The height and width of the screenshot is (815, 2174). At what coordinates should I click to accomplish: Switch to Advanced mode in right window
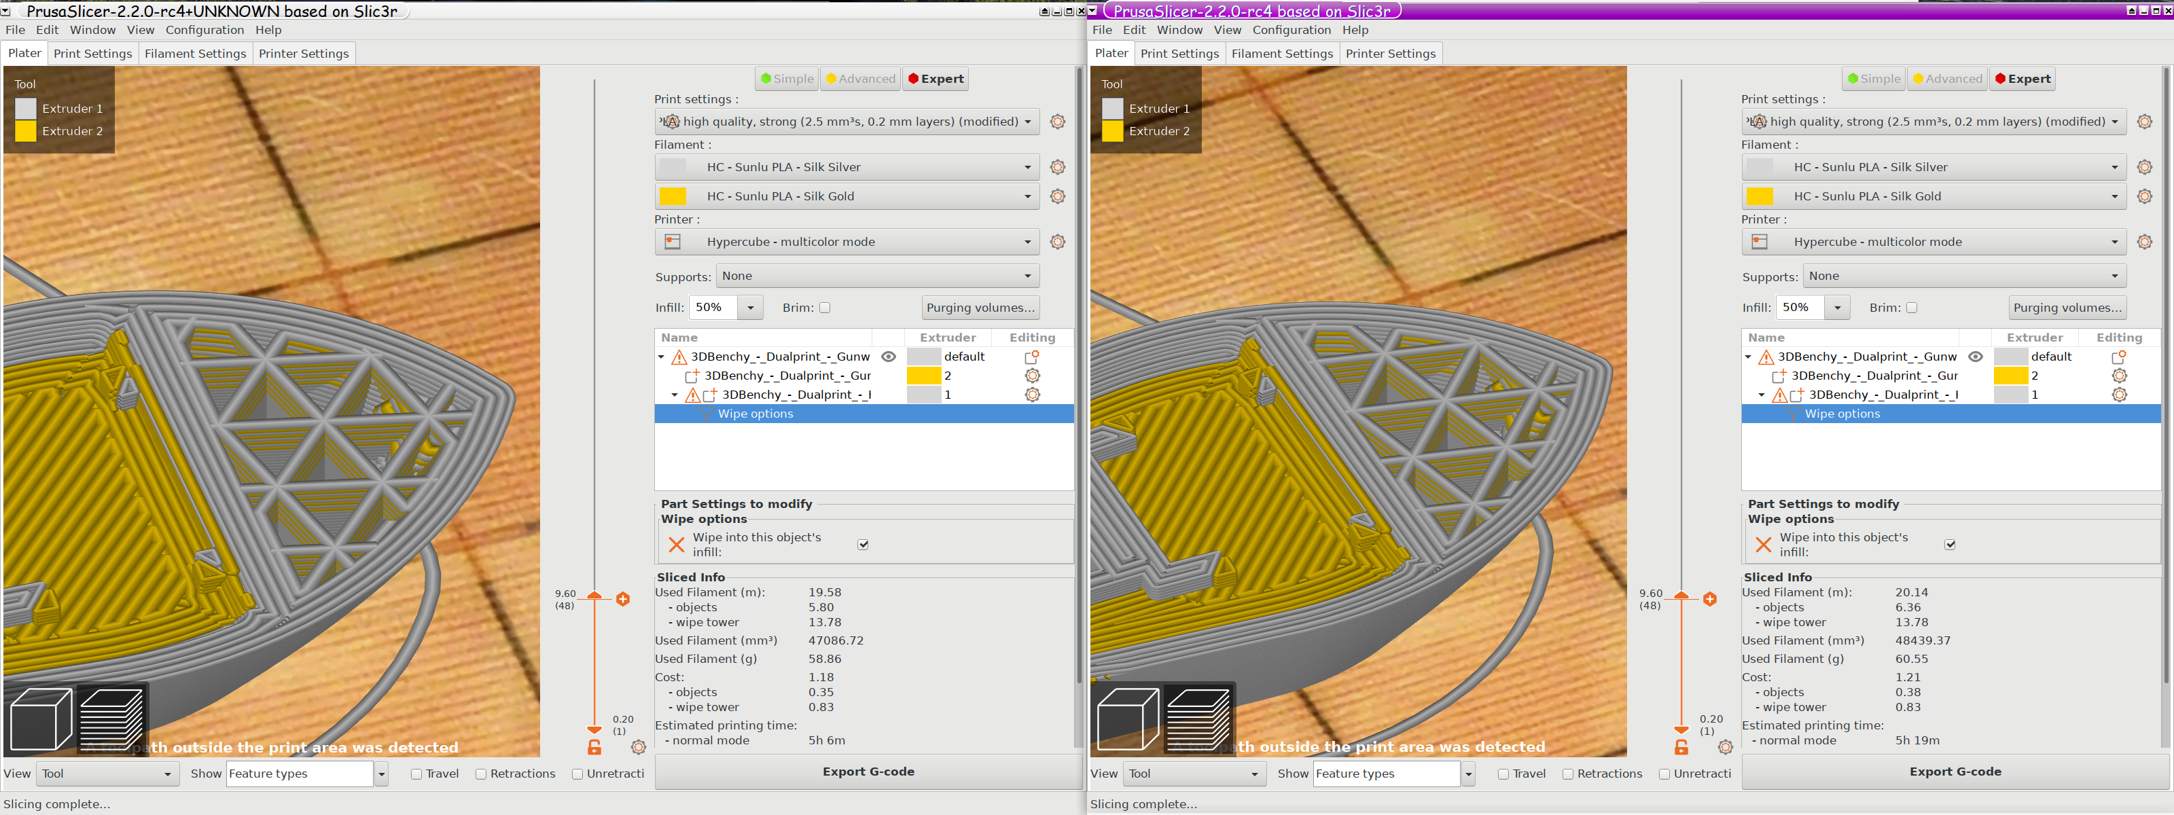click(x=1947, y=79)
